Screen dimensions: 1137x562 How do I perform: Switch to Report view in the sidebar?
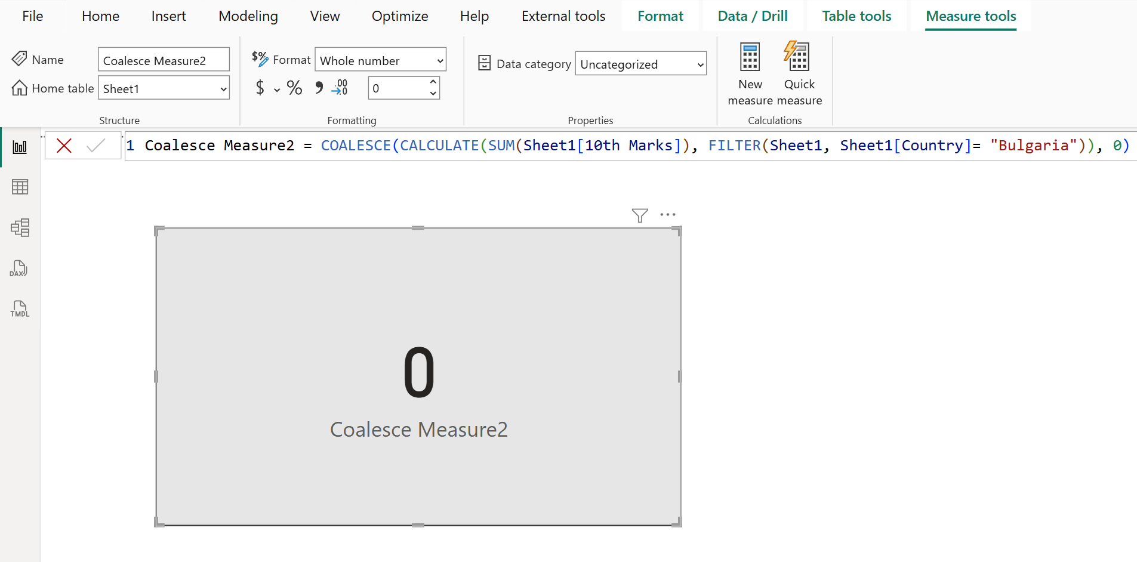click(20, 146)
